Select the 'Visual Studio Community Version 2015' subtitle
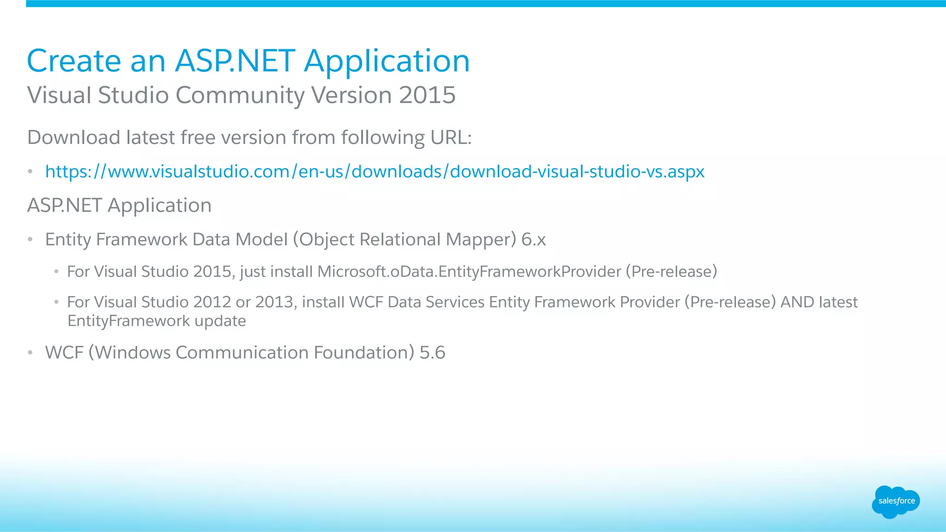Viewport: 946px width, 532px height. coord(241,96)
